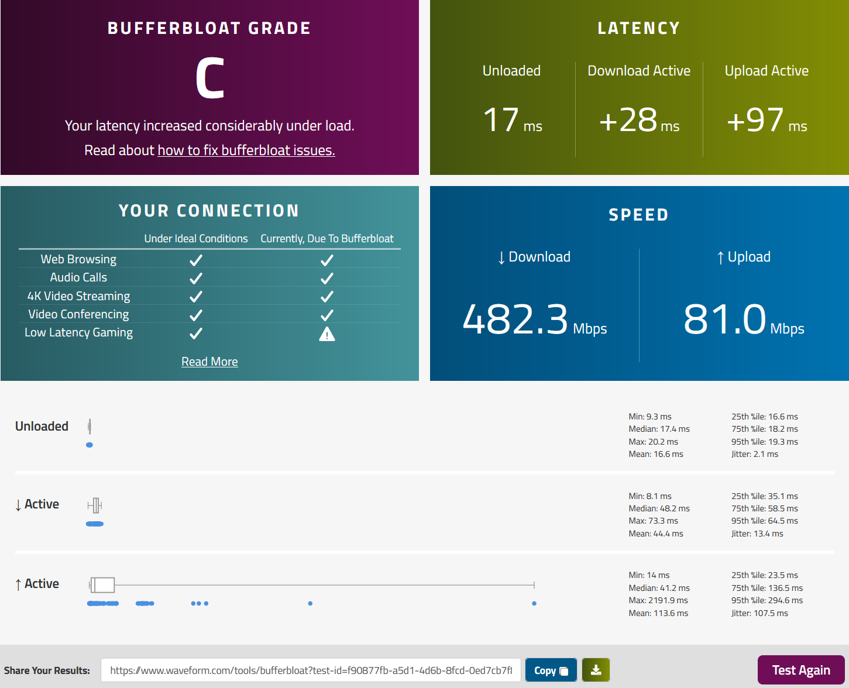Click the checkmark for Audio Calls under bufferbloat
This screenshot has height=688, width=849.
point(327,277)
